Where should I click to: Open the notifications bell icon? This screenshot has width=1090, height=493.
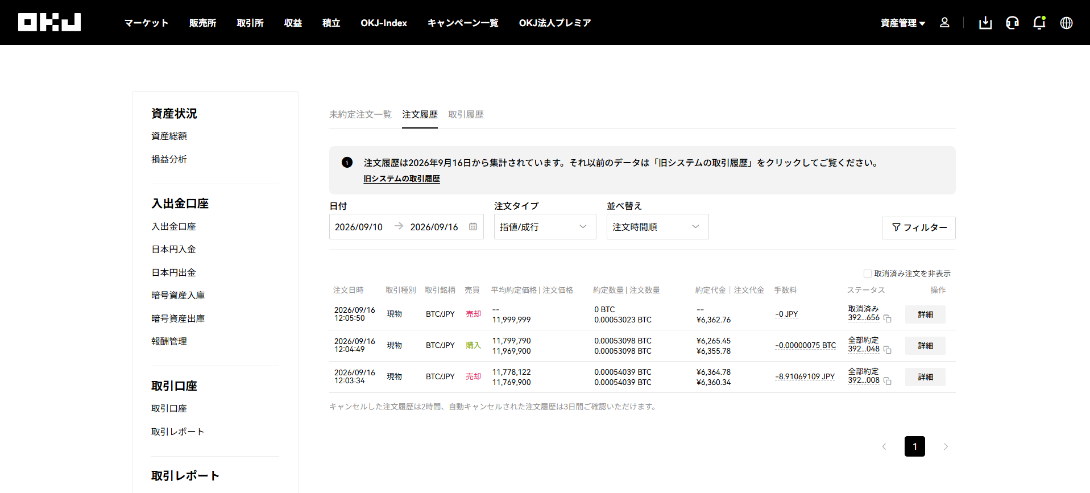[1039, 23]
